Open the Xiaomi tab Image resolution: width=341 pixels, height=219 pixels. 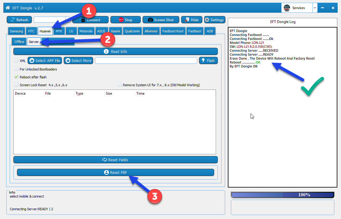coord(115,31)
